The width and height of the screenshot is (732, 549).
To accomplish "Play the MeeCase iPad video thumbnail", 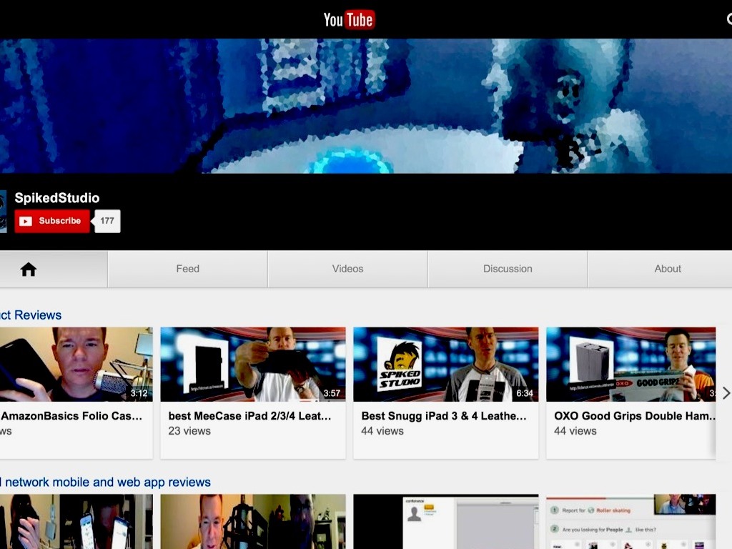I will [253, 364].
